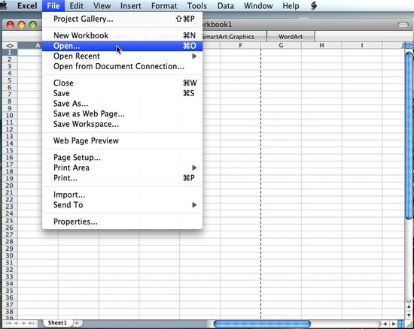
Task: Click the scroll up arrow
Action: click(x=409, y=307)
